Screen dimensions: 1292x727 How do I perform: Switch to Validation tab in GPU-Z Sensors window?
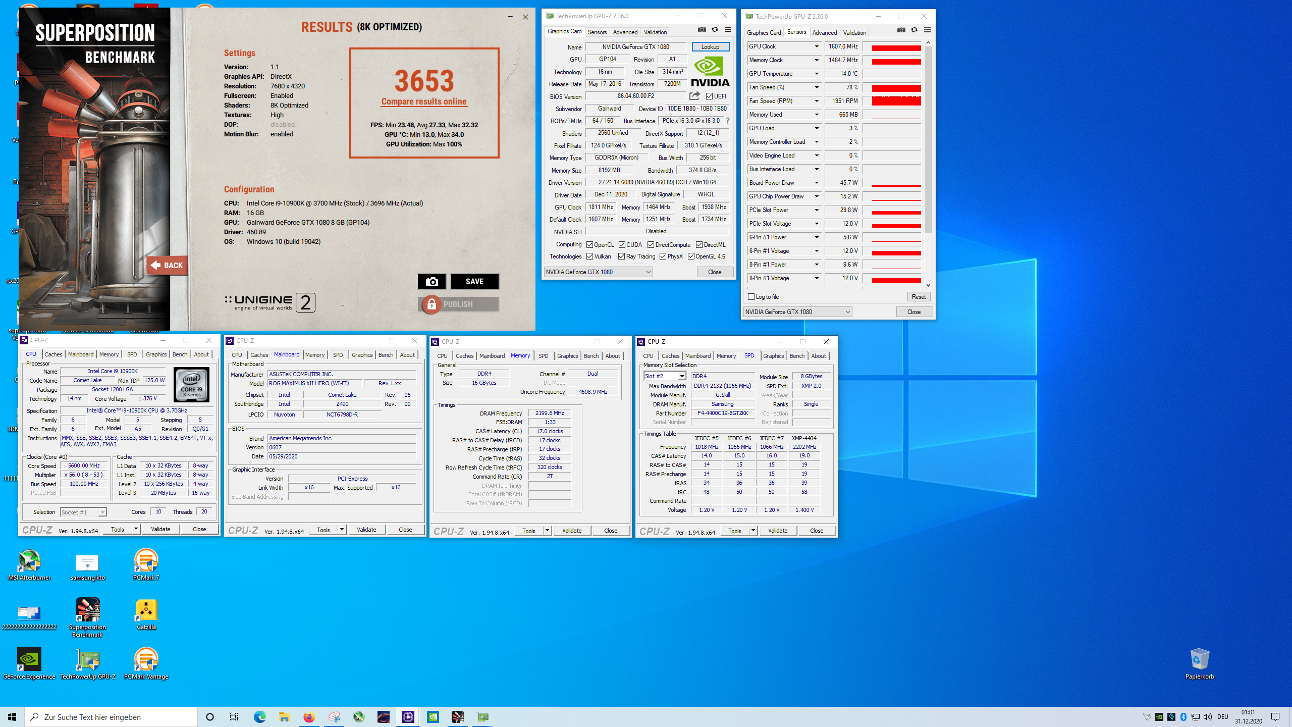pos(854,33)
